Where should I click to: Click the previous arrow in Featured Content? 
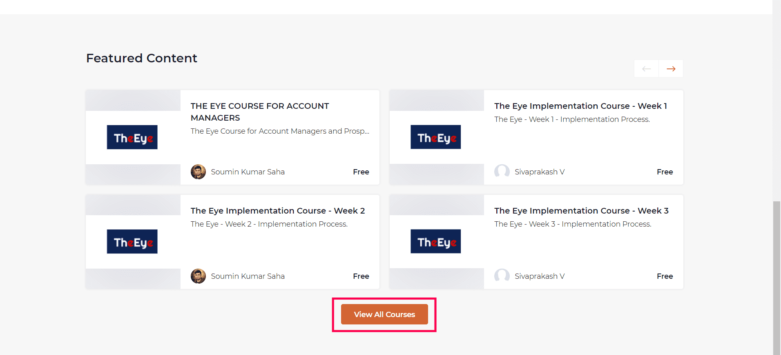(x=646, y=69)
